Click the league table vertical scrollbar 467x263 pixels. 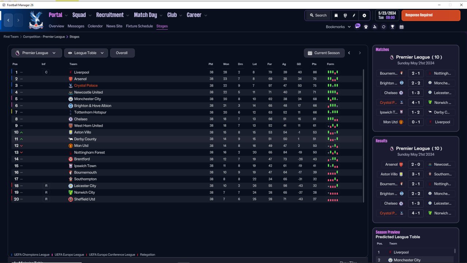tap(364, 136)
